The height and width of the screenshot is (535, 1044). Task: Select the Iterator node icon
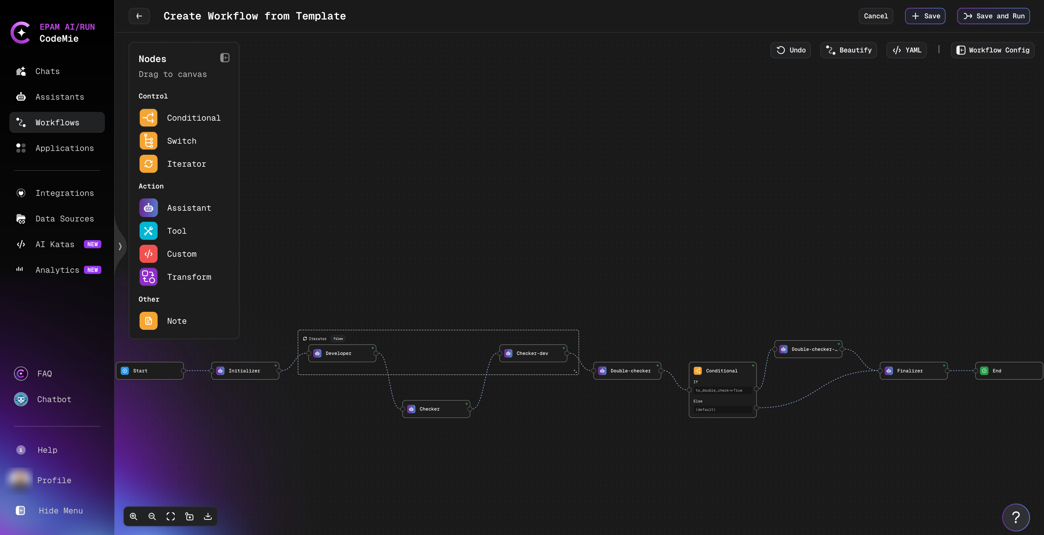tap(148, 164)
